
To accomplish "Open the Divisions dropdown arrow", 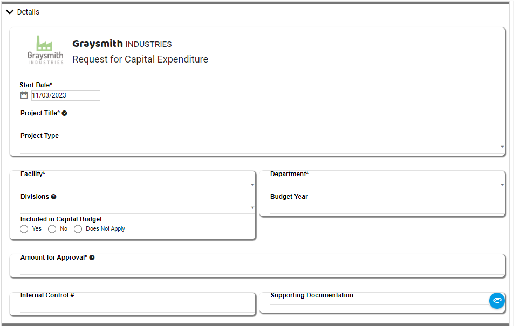I will [x=252, y=207].
